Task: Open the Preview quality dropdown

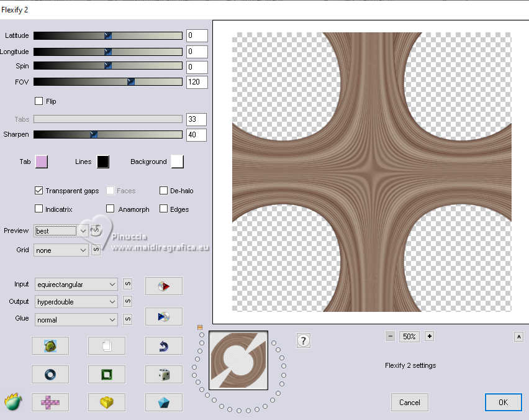Action: [x=61, y=231]
